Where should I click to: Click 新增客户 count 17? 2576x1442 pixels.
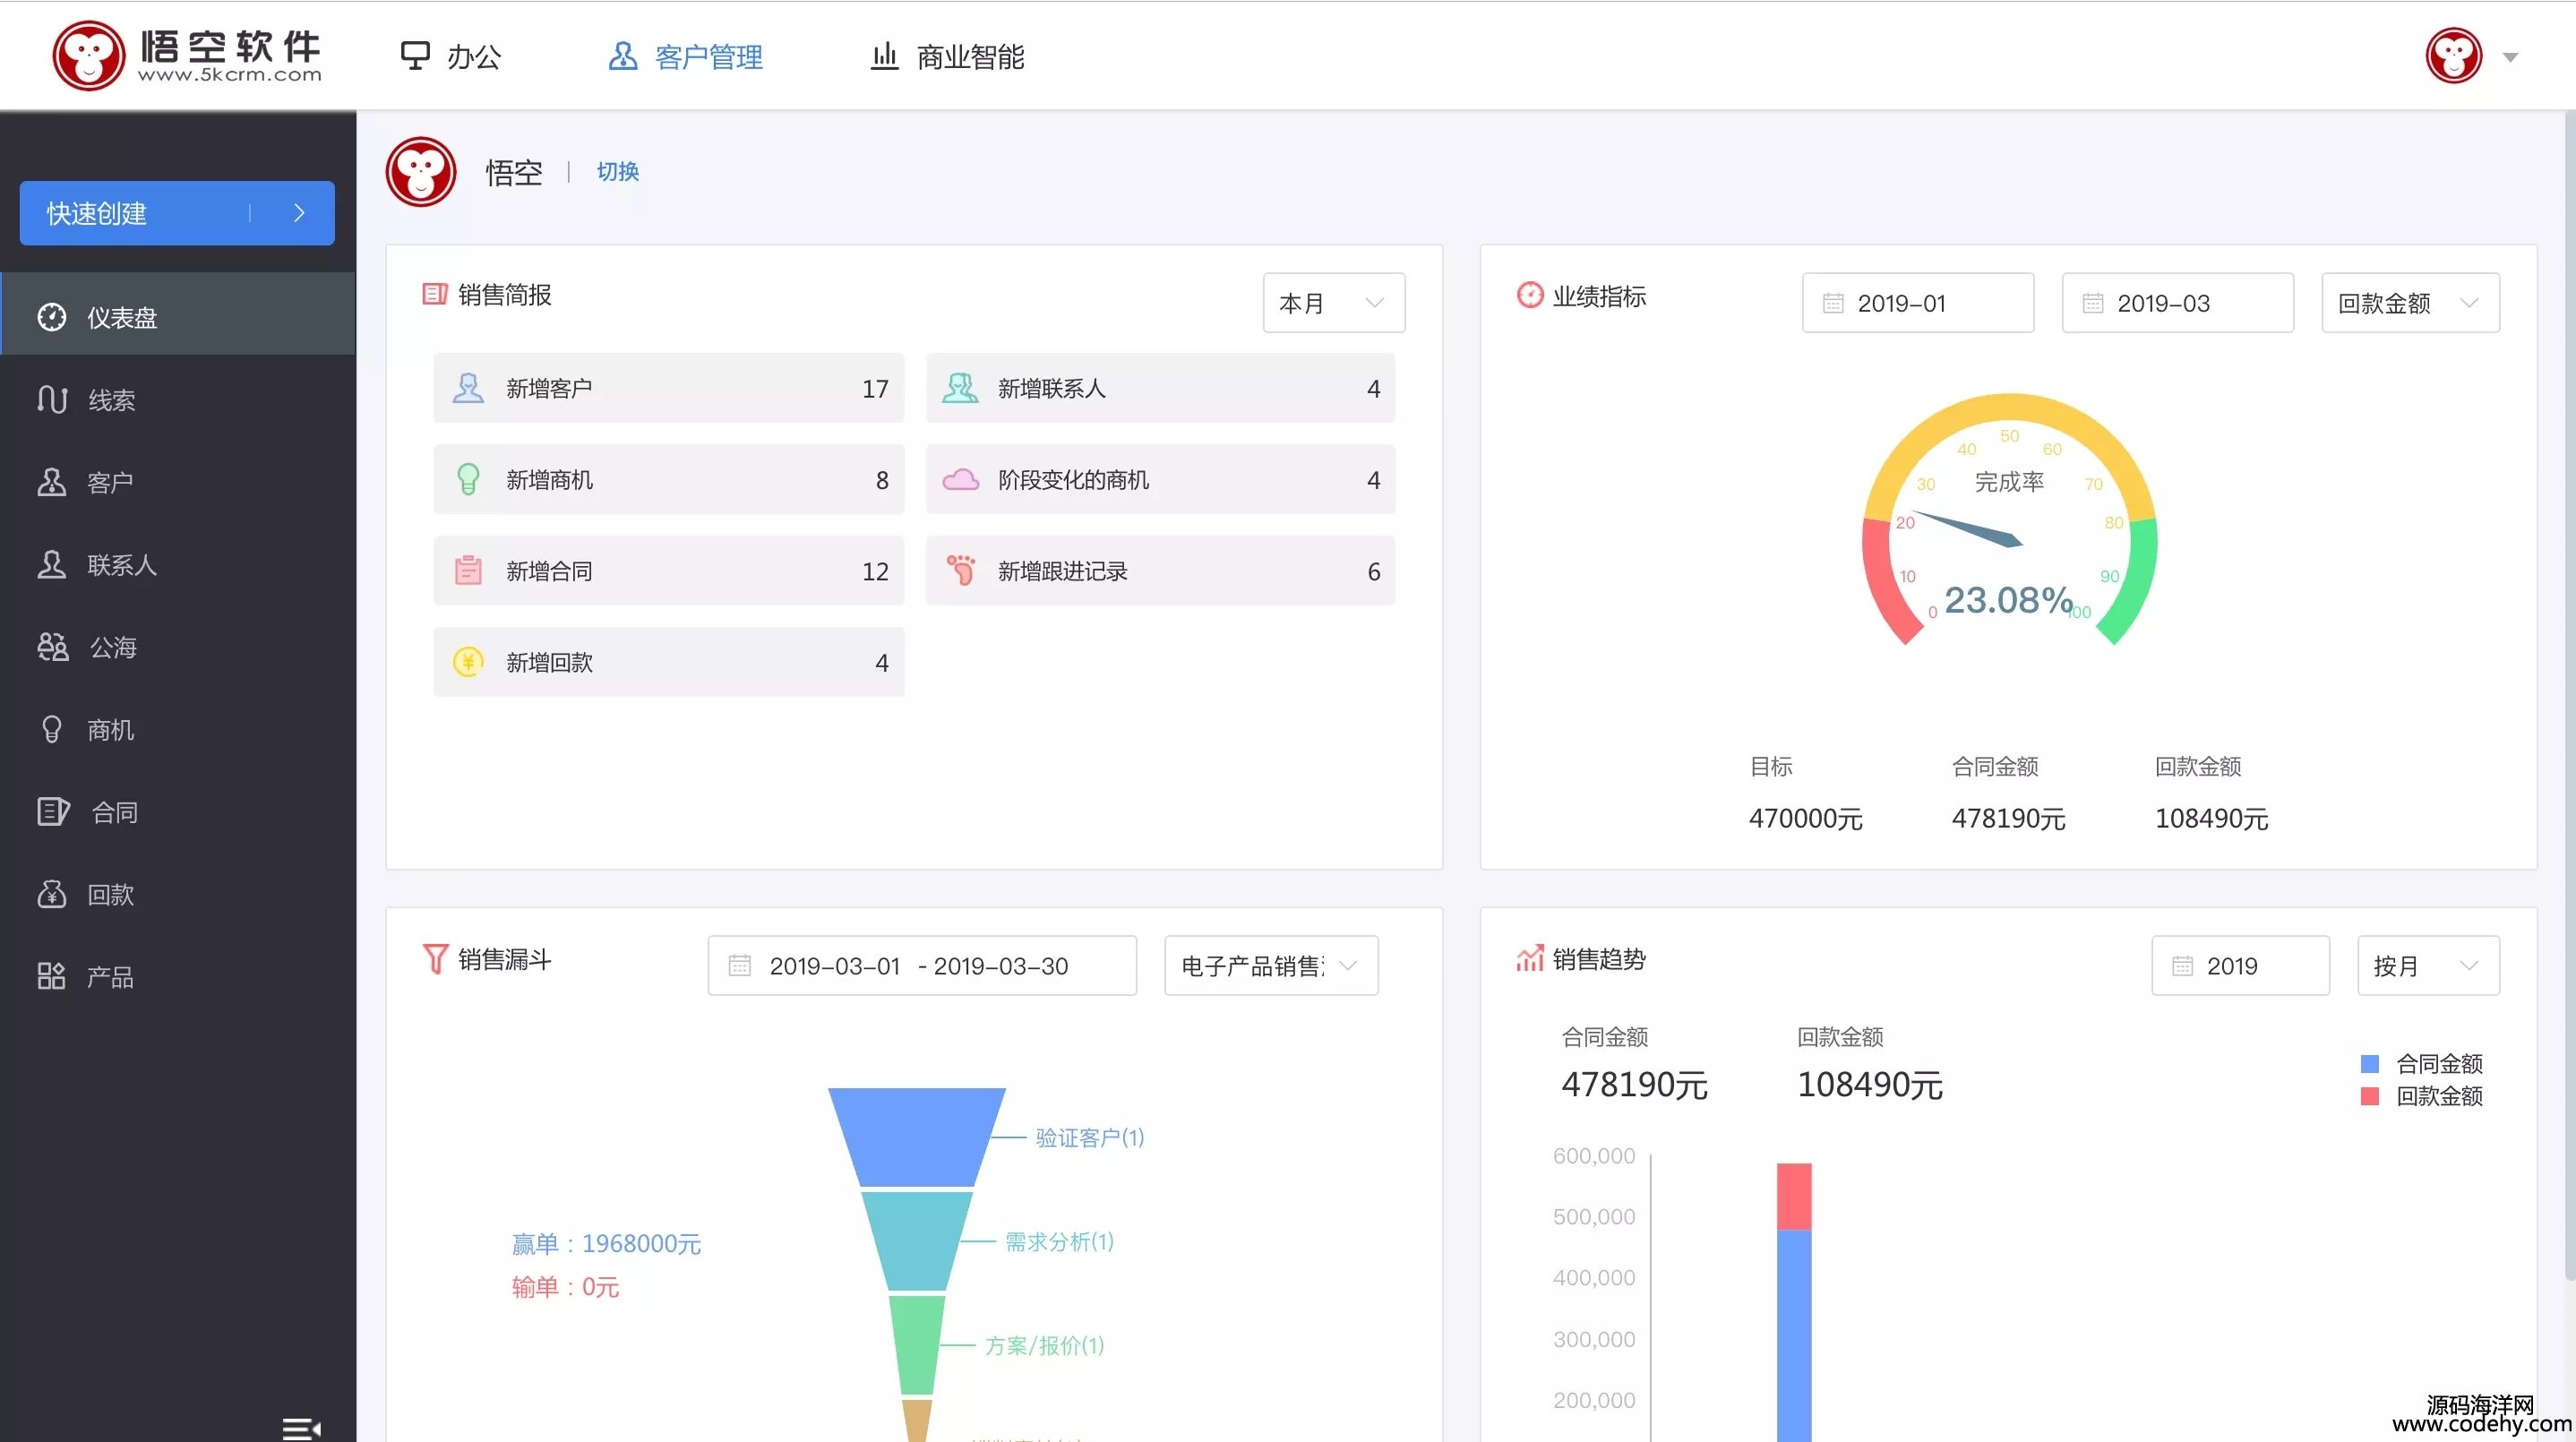click(x=875, y=389)
